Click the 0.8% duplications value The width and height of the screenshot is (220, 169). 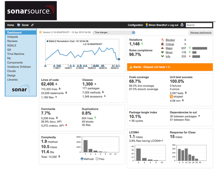tap(86, 113)
